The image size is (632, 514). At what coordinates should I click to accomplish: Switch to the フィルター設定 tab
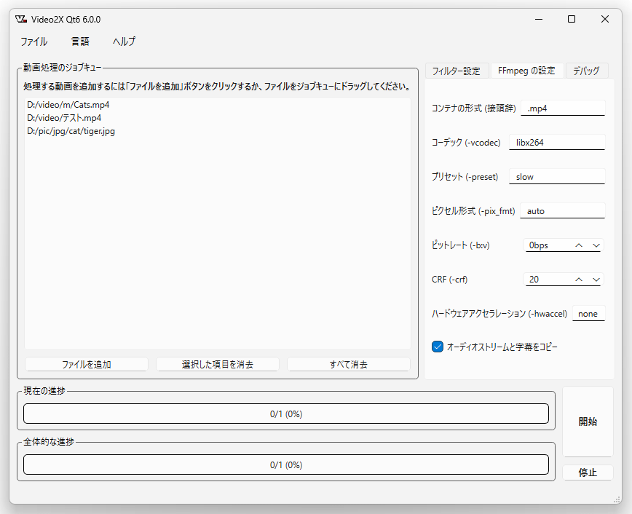[457, 71]
